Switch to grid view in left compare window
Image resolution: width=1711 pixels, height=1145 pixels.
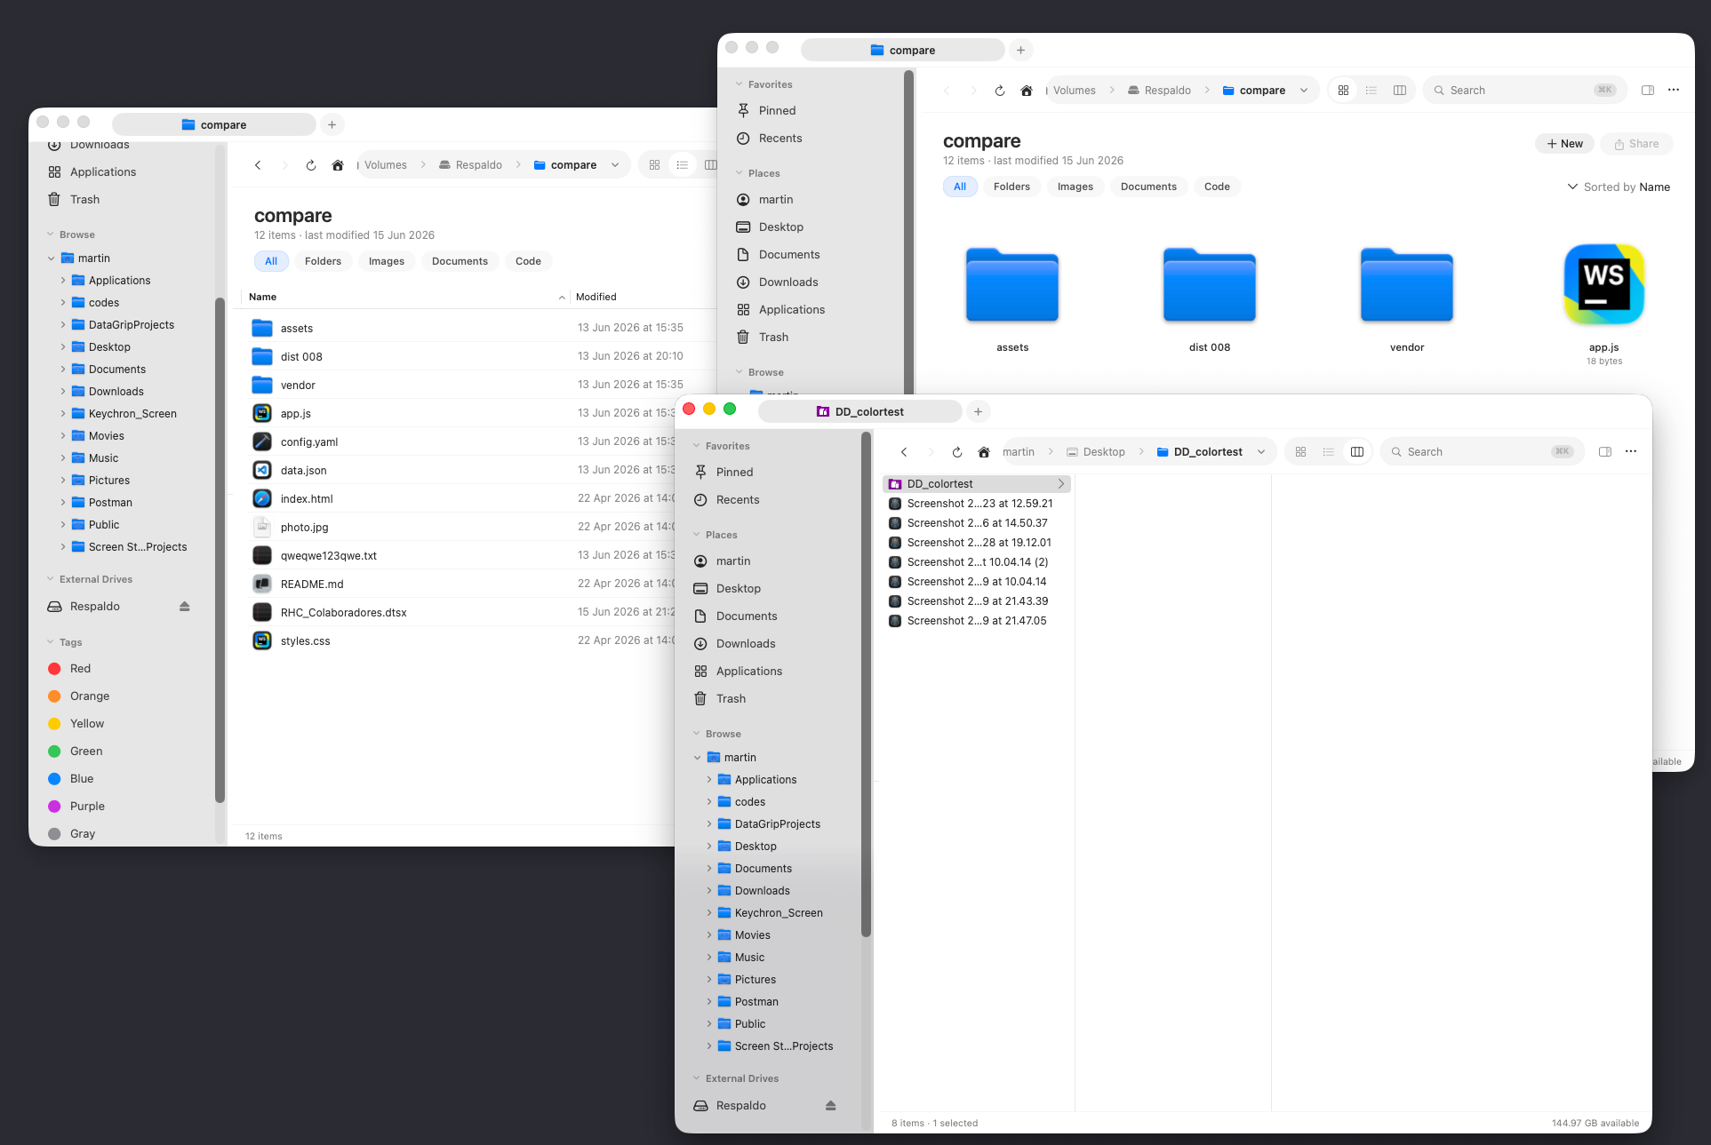point(654,165)
